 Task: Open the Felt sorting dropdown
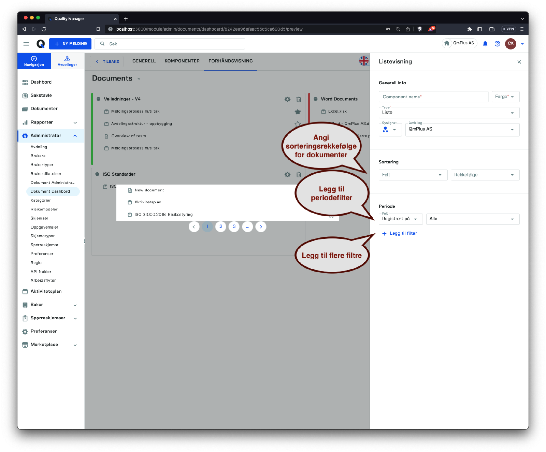413,175
